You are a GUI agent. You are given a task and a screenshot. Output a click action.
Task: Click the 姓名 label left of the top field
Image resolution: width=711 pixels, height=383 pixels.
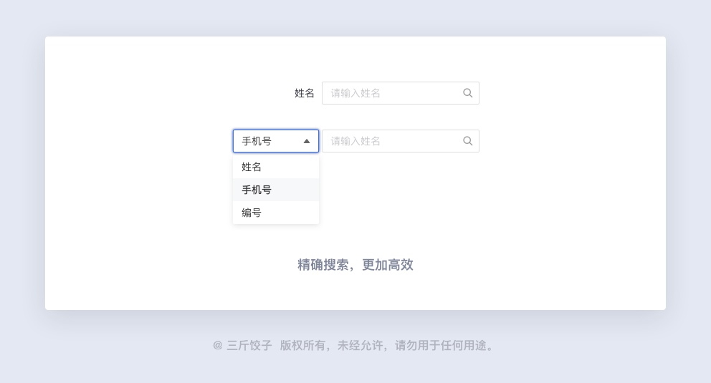tap(305, 93)
